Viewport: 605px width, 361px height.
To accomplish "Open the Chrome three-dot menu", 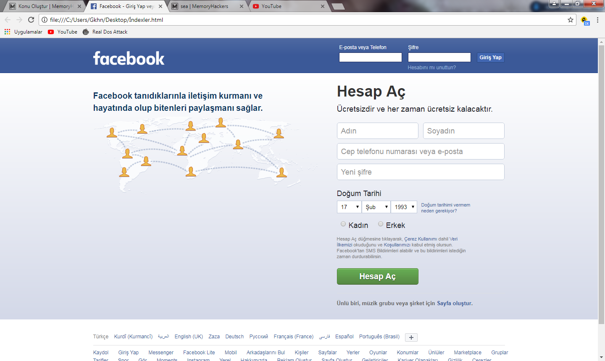I will click(x=597, y=20).
